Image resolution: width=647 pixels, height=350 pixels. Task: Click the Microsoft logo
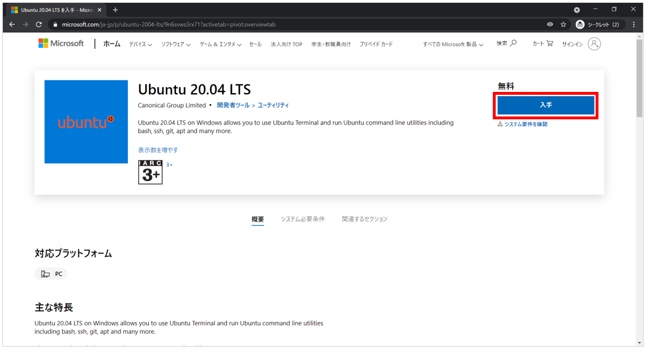pyautogui.click(x=61, y=43)
